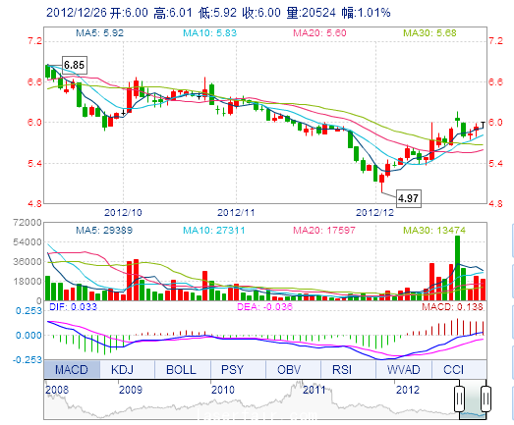The width and height of the screenshot is (514, 425).
Task: Switch to the WVAD indicator
Action: coord(404,370)
